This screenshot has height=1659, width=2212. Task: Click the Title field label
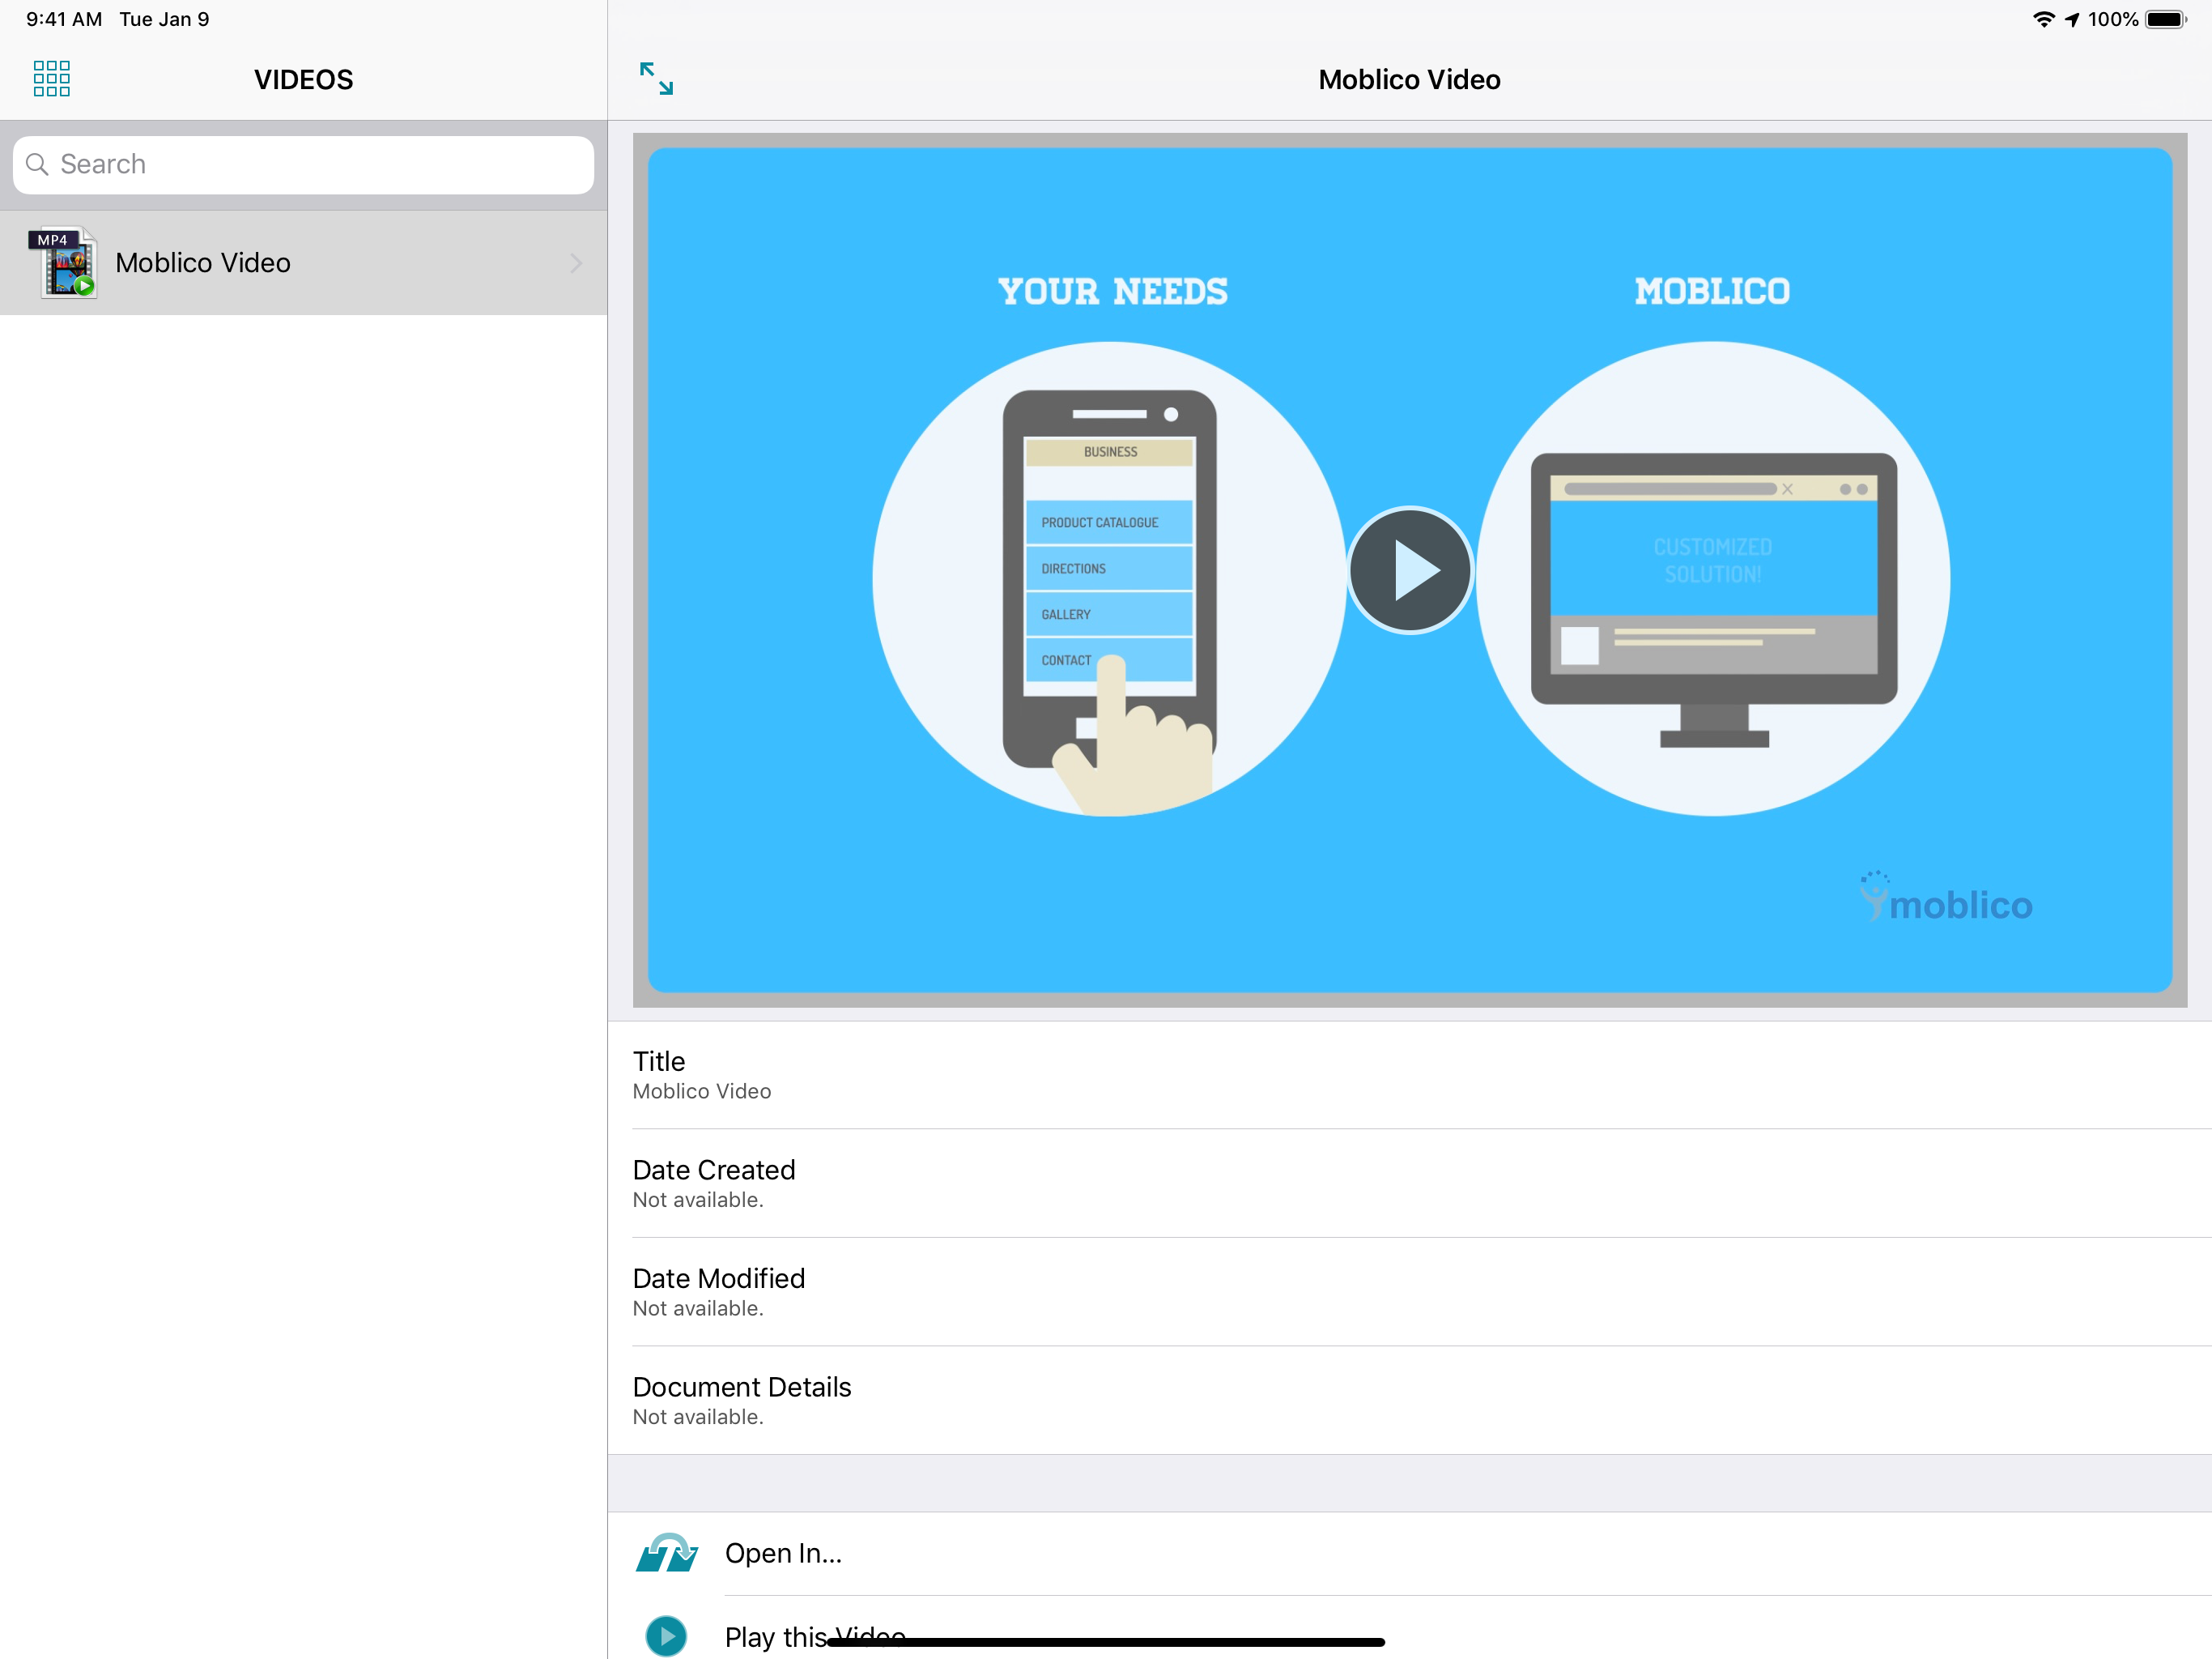coord(659,1060)
